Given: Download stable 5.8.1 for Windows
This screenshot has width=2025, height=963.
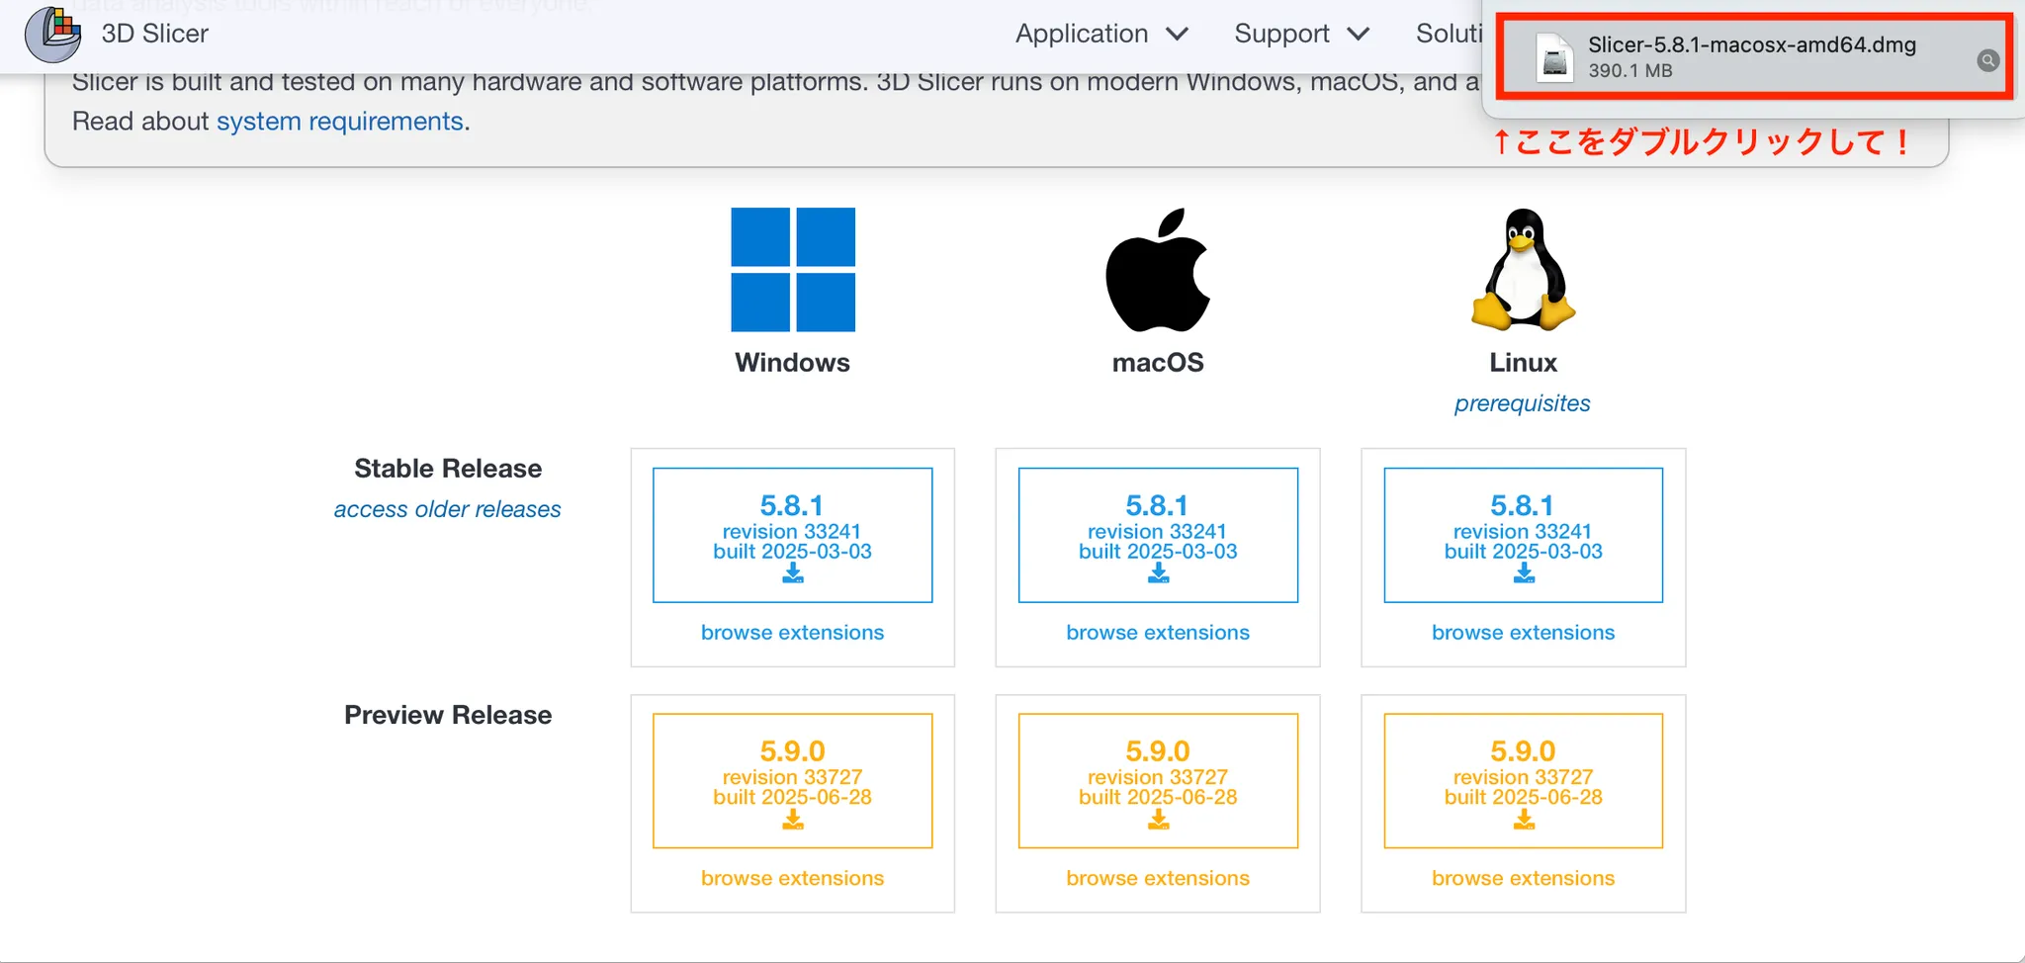Looking at the screenshot, I should (793, 535).
